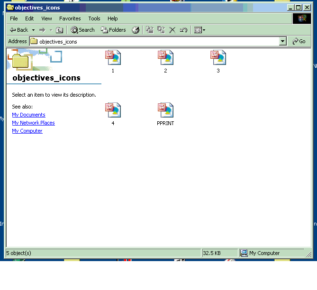The height and width of the screenshot is (290, 317).
Task: Toggle the Search pane button
Action: click(82, 30)
